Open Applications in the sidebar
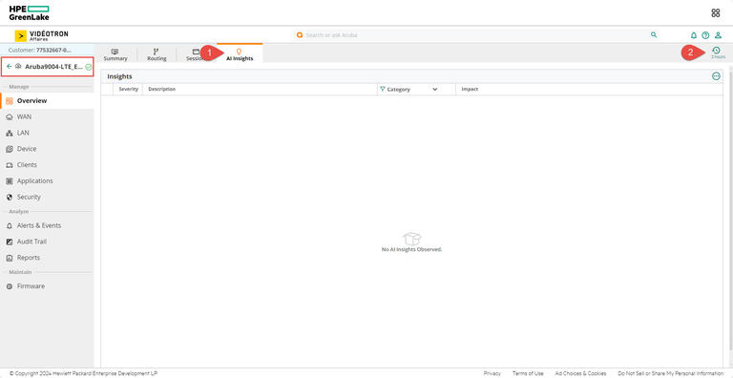Viewport: 733px width, 378px height. 47,181
